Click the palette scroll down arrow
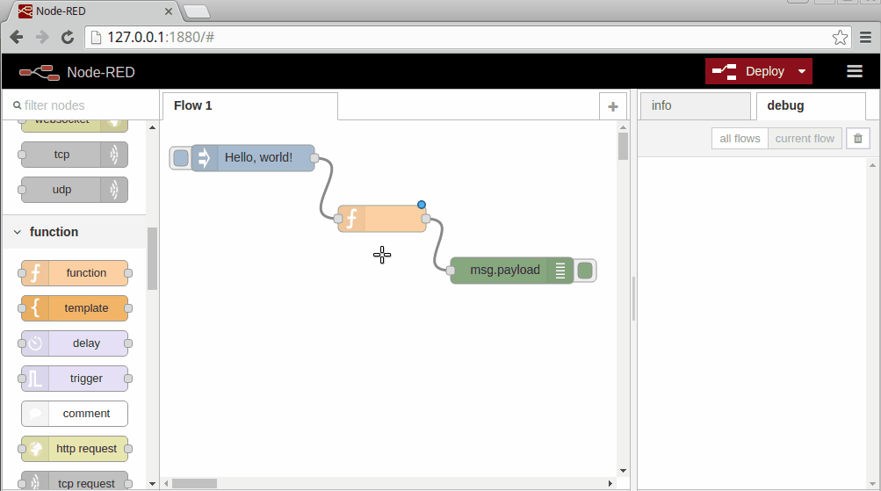The image size is (881, 491). click(152, 484)
